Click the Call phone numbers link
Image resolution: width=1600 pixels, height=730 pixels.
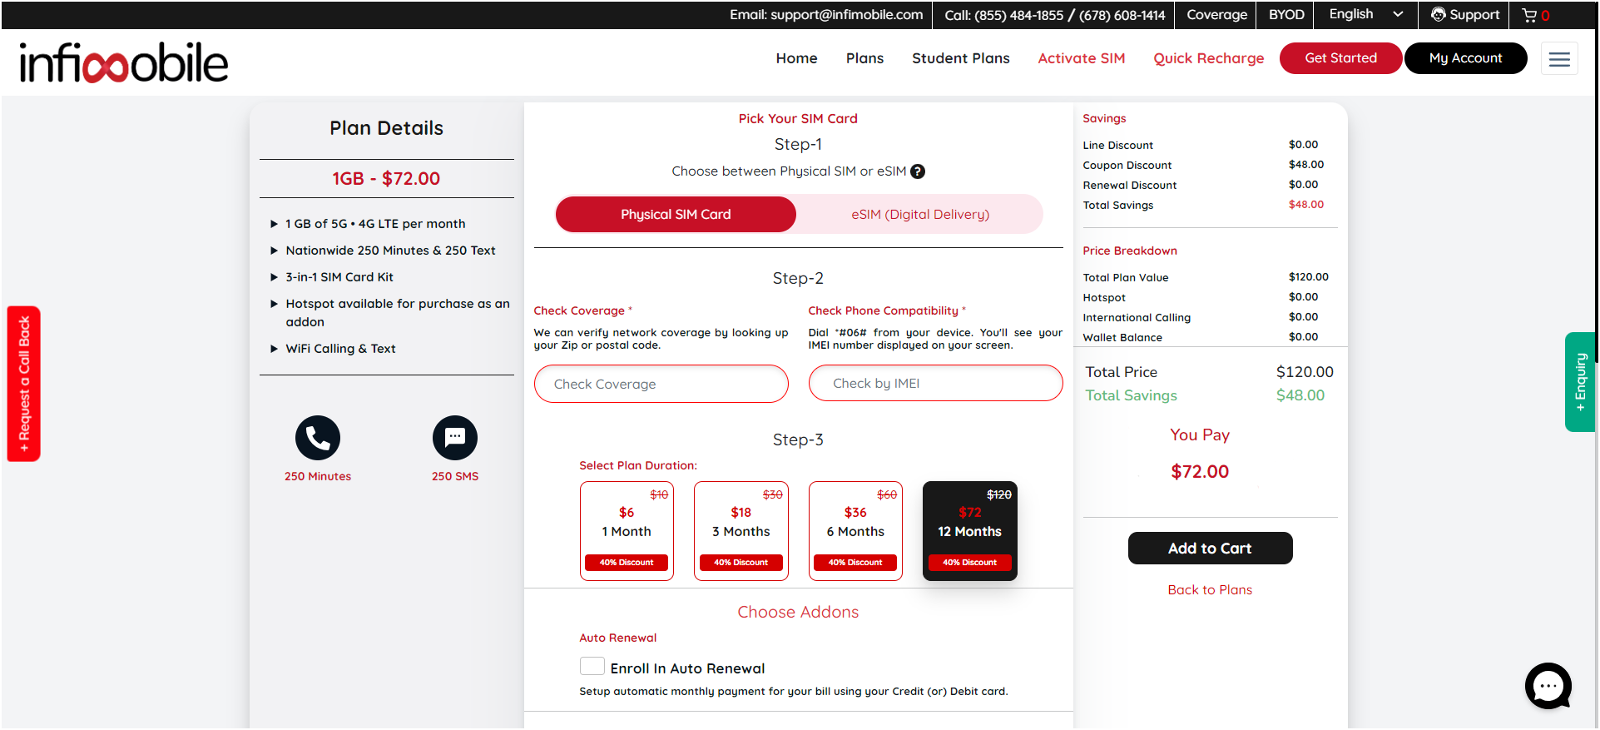pyautogui.click(x=1055, y=15)
